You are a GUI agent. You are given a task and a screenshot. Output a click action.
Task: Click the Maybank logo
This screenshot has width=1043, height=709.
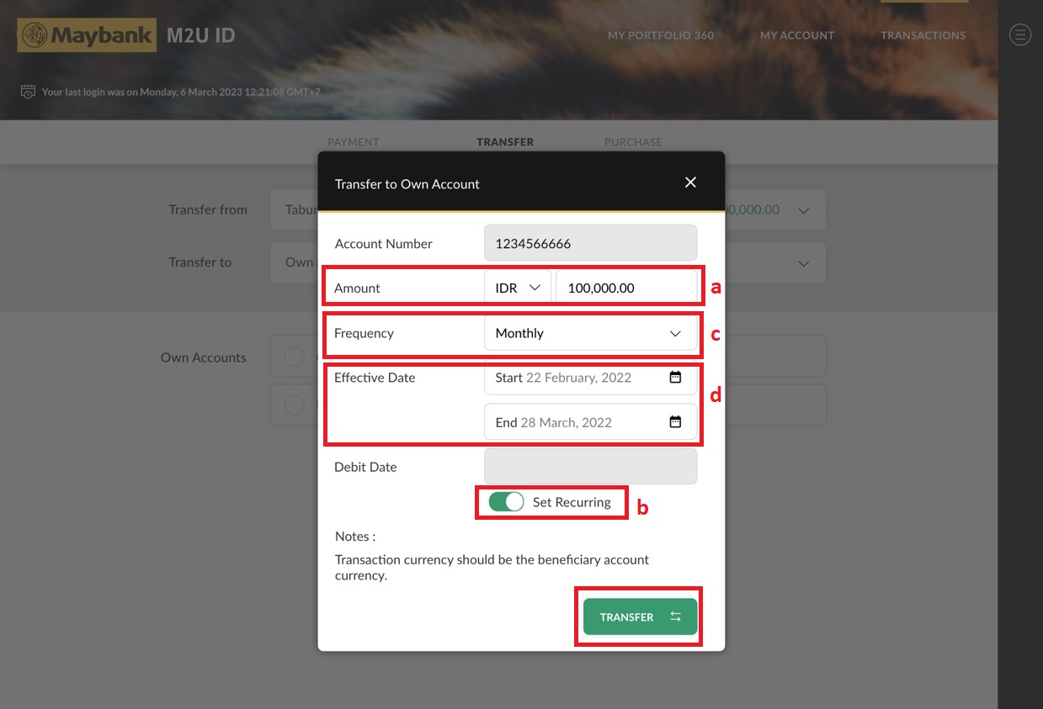click(87, 35)
